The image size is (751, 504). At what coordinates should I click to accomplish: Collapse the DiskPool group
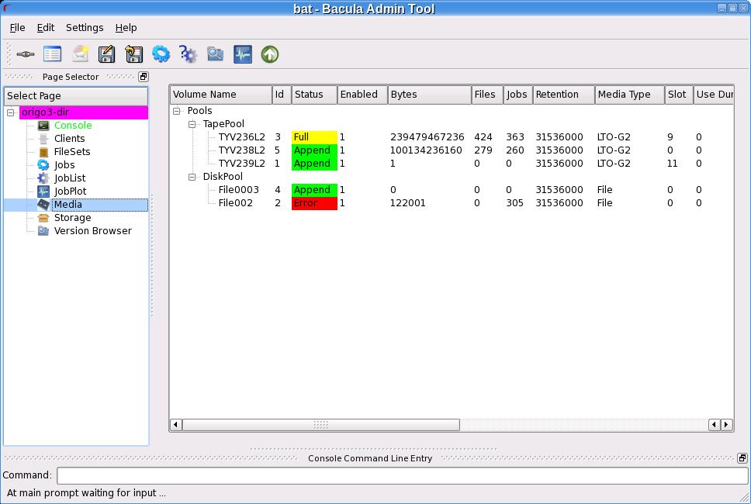click(x=192, y=177)
